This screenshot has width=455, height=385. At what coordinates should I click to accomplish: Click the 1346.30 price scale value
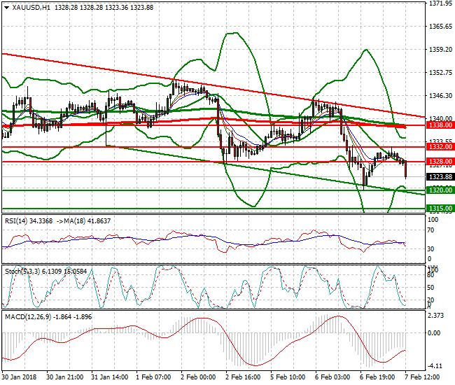(440, 95)
